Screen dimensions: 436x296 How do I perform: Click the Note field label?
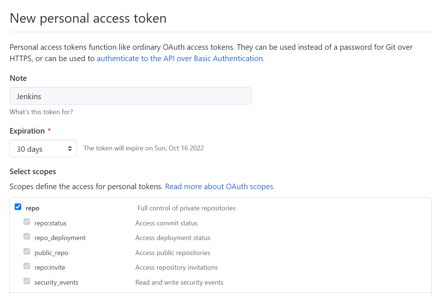point(18,78)
